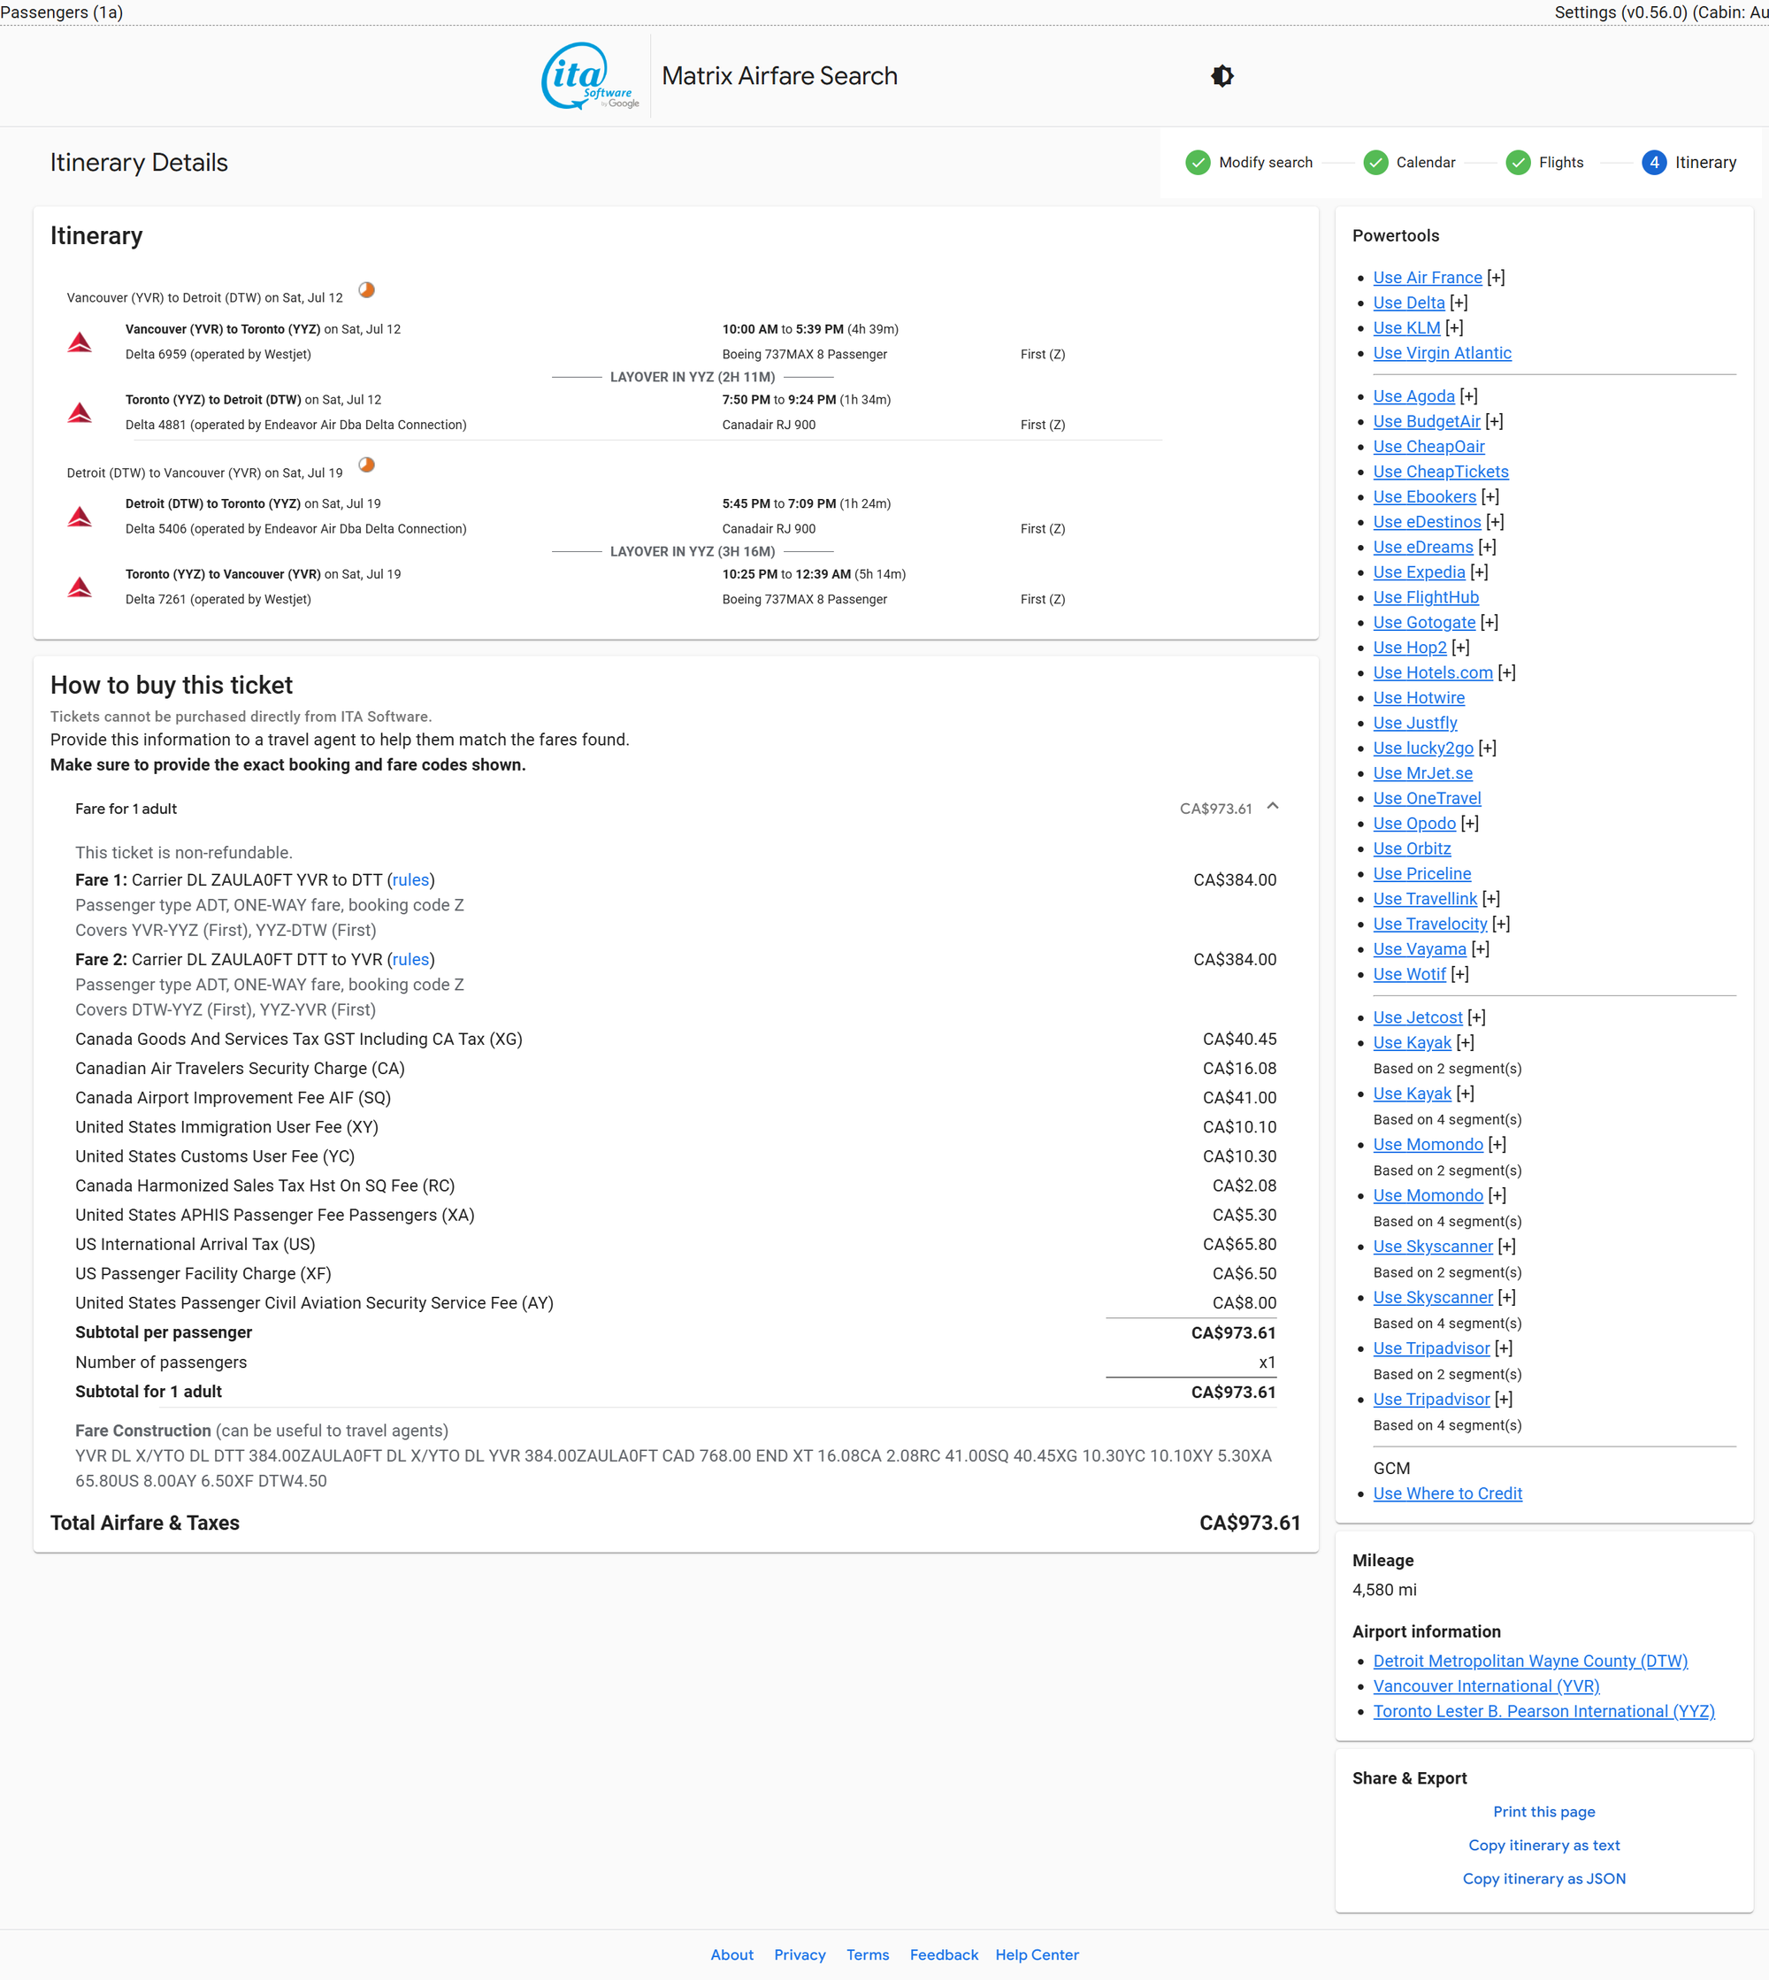Open Vancouver International (YVR) airport link
Image resolution: width=1769 pixels, height=1980 pixels.
tap(1486, 1686)
